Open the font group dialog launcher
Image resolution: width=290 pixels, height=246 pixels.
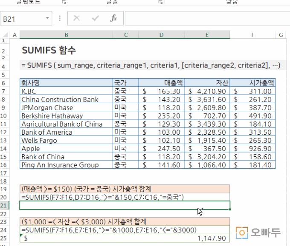coord(160,2)
